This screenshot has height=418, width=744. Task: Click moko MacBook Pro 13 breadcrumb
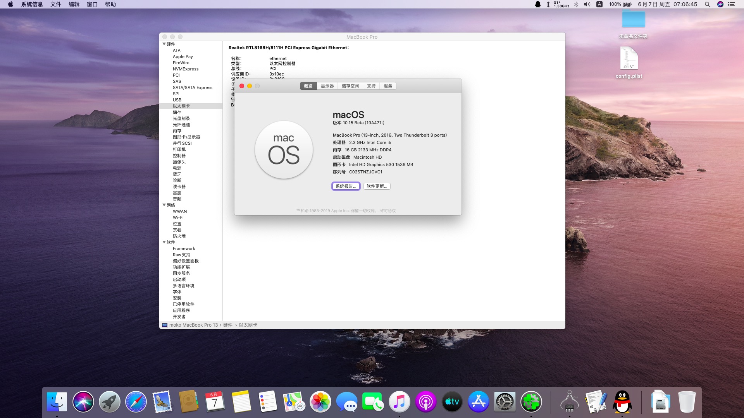193,325
